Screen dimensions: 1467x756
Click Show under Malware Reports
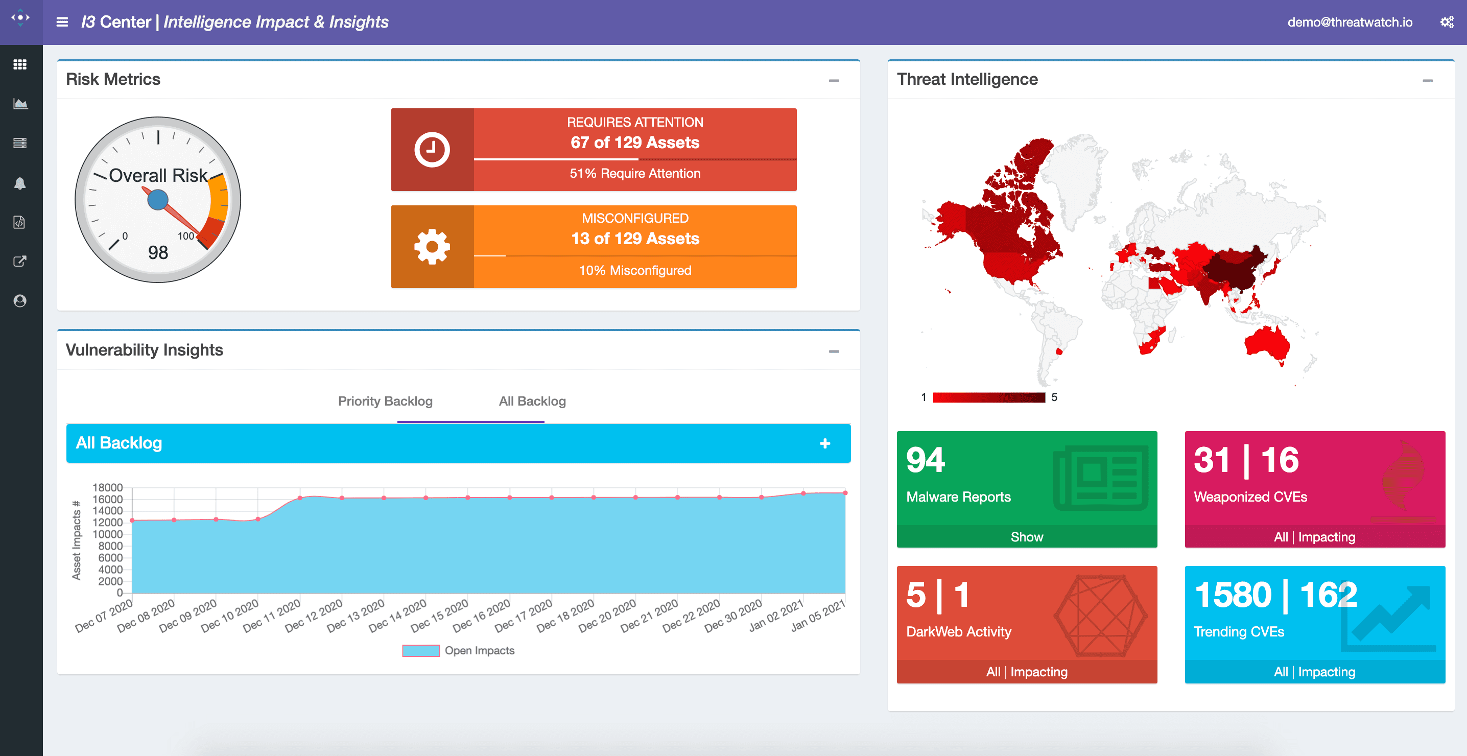1026,537
